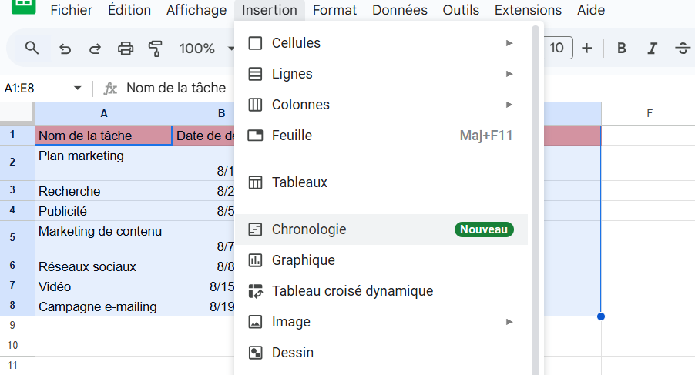Increase the font size with plus button

pyautogui.click(x=587, y=48)
